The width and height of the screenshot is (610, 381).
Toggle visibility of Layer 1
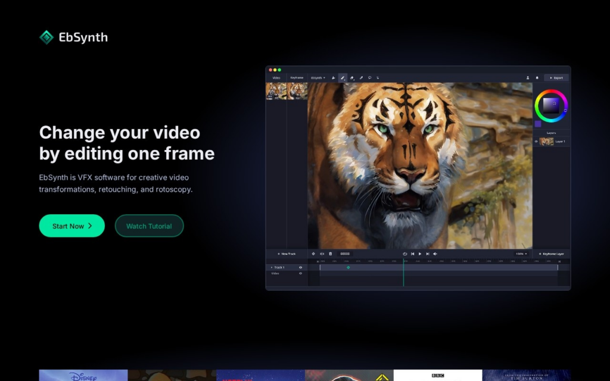[536, 142]
